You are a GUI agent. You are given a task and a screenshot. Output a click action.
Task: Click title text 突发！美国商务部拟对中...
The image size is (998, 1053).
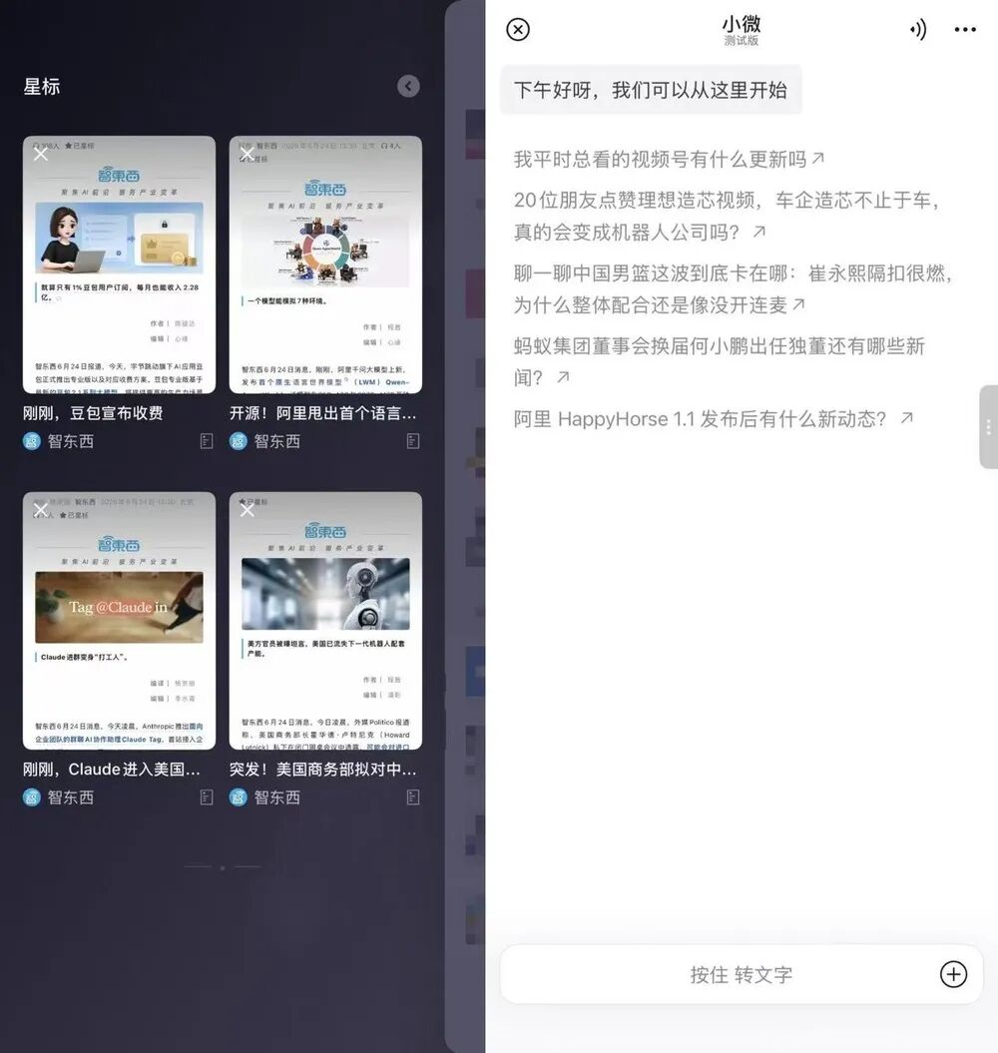pyautogui.click(x=323, y=769)
